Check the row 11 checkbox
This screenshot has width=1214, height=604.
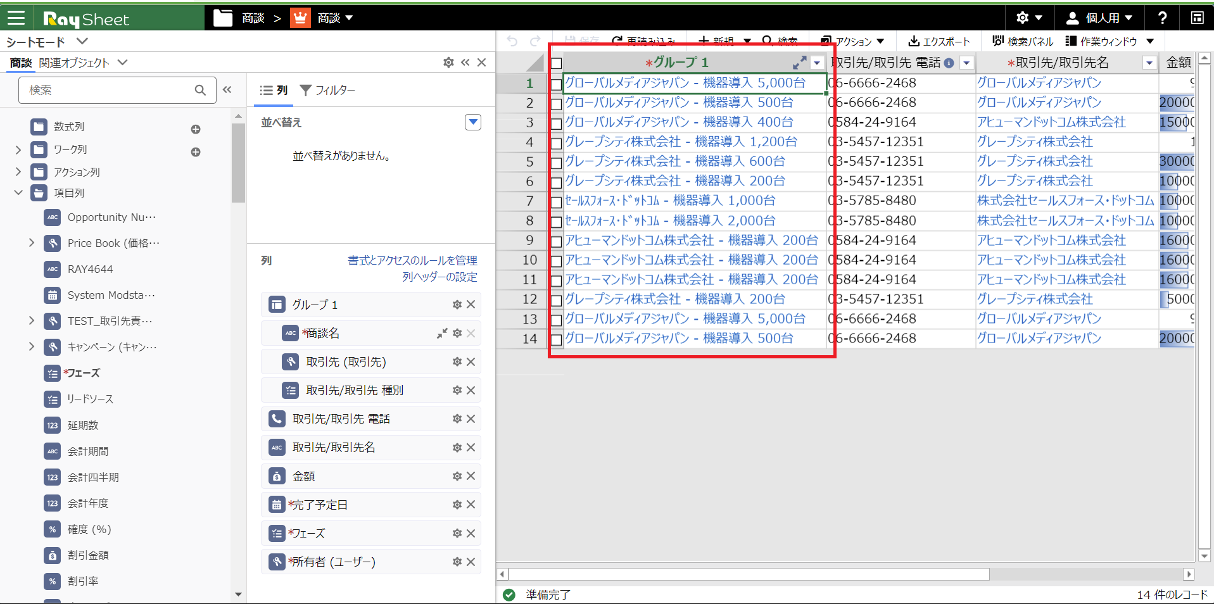[x=556, y=280]
